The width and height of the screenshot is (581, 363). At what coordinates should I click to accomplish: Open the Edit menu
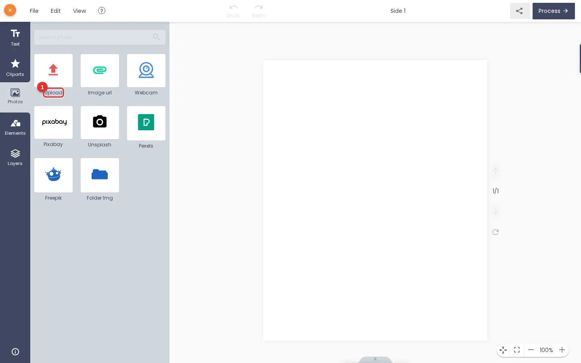point(56,11)
